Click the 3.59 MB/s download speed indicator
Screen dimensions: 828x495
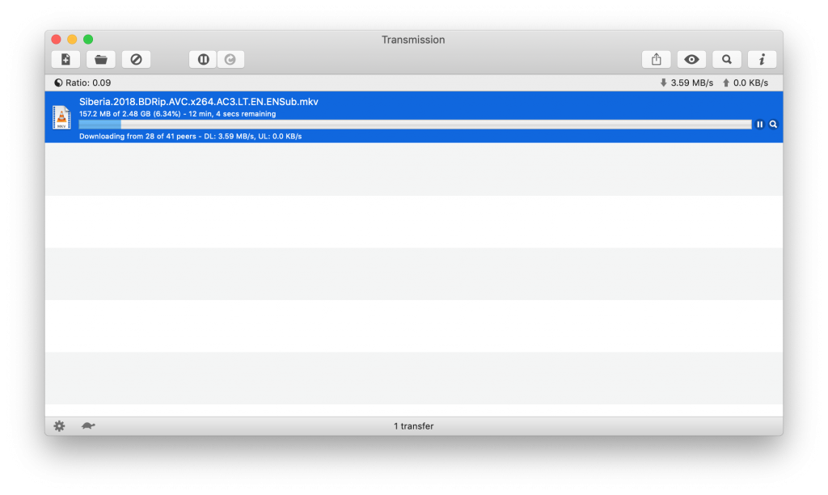click(686, 82)
